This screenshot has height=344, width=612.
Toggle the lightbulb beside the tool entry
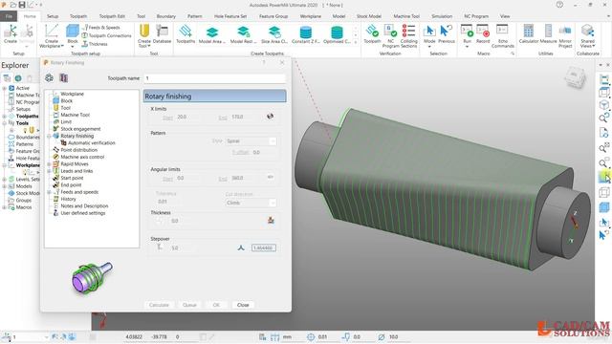(x=26, y=130)
